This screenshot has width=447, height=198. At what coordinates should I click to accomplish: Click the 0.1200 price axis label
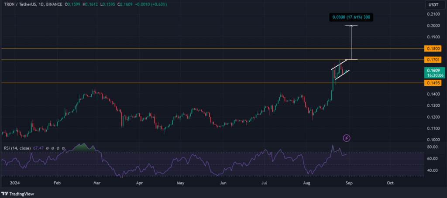tap(433, 117)
